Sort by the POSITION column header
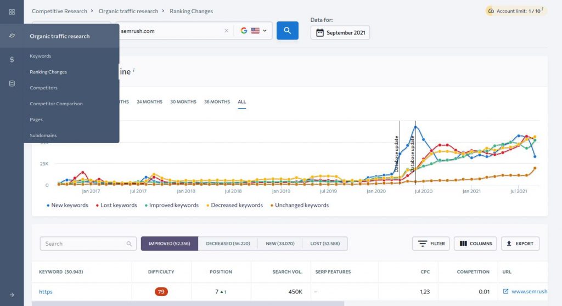The width and height of the screenshot is (562, 306). [x=221, y=272]
